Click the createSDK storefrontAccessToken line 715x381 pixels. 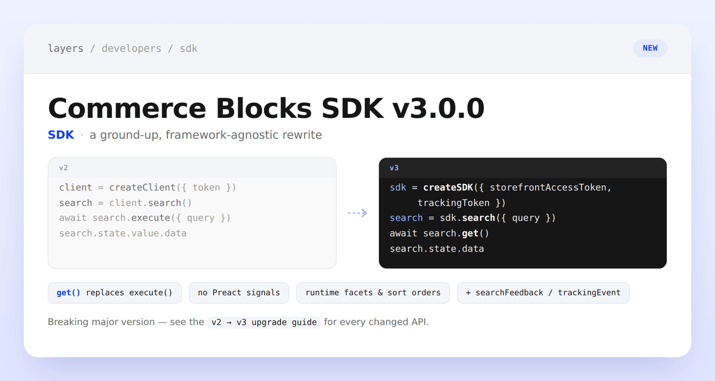pos(500,188)
